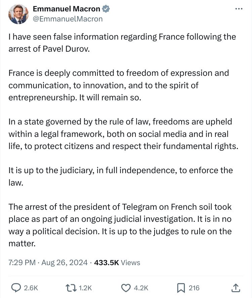The height and width of the screenshot is (298, 252).
Task: Open the share upload arrow icon
Action: (236, 288)
